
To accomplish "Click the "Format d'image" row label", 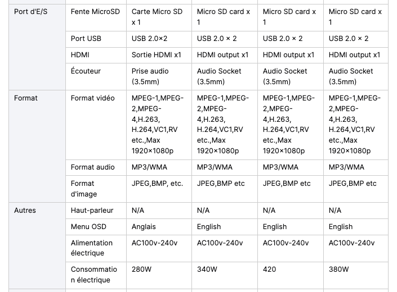I will [84, 189].
